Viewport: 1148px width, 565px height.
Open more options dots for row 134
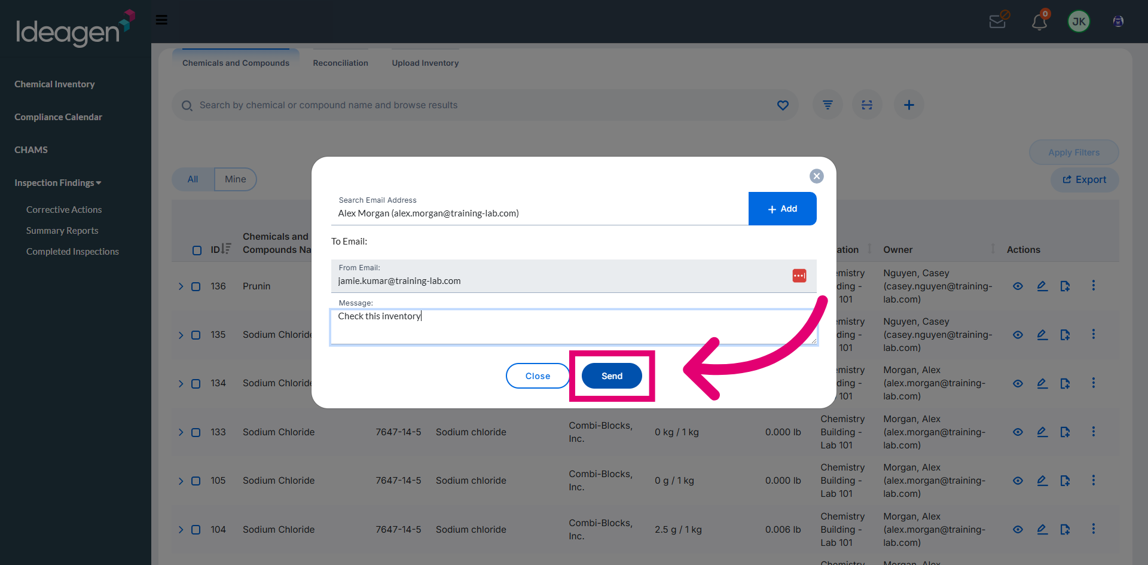point(1094,383)
